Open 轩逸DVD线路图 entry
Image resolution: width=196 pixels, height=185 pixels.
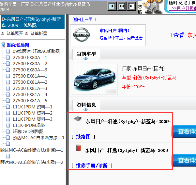pos(28,131)
